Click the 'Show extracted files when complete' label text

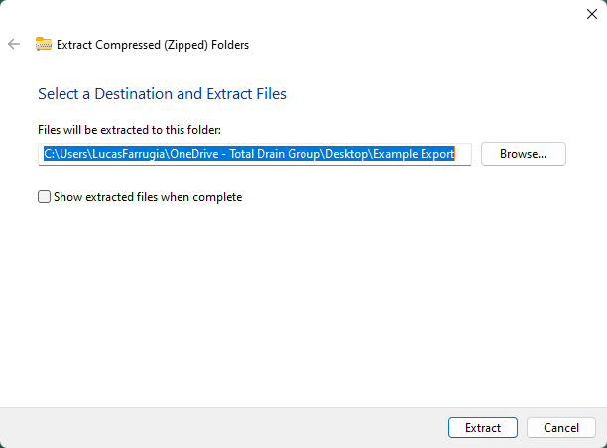click(x=149, y=197)
